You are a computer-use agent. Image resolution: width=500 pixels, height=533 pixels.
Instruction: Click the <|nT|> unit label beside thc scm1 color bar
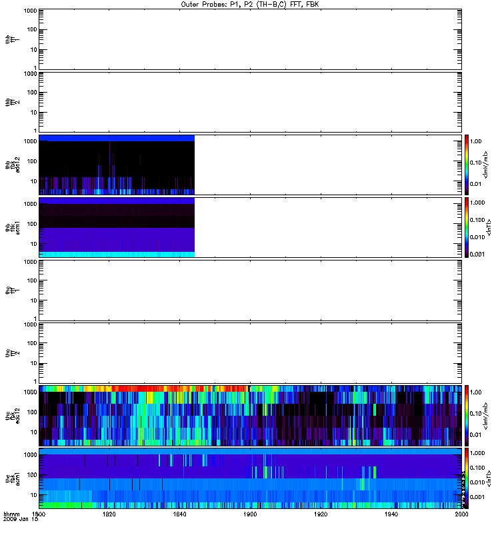[489, 478]
